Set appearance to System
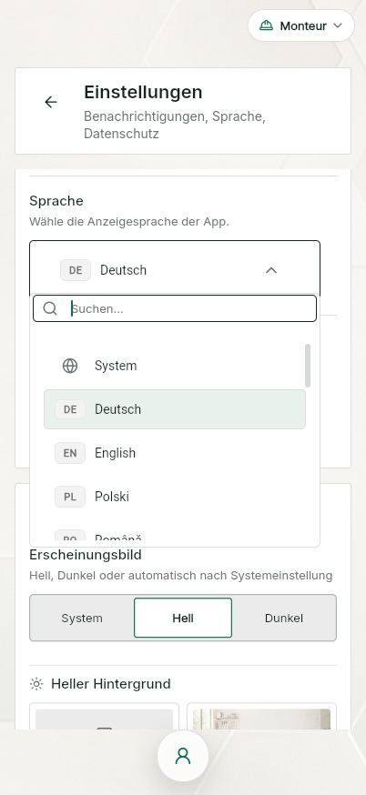 click(x=82, y=618)
